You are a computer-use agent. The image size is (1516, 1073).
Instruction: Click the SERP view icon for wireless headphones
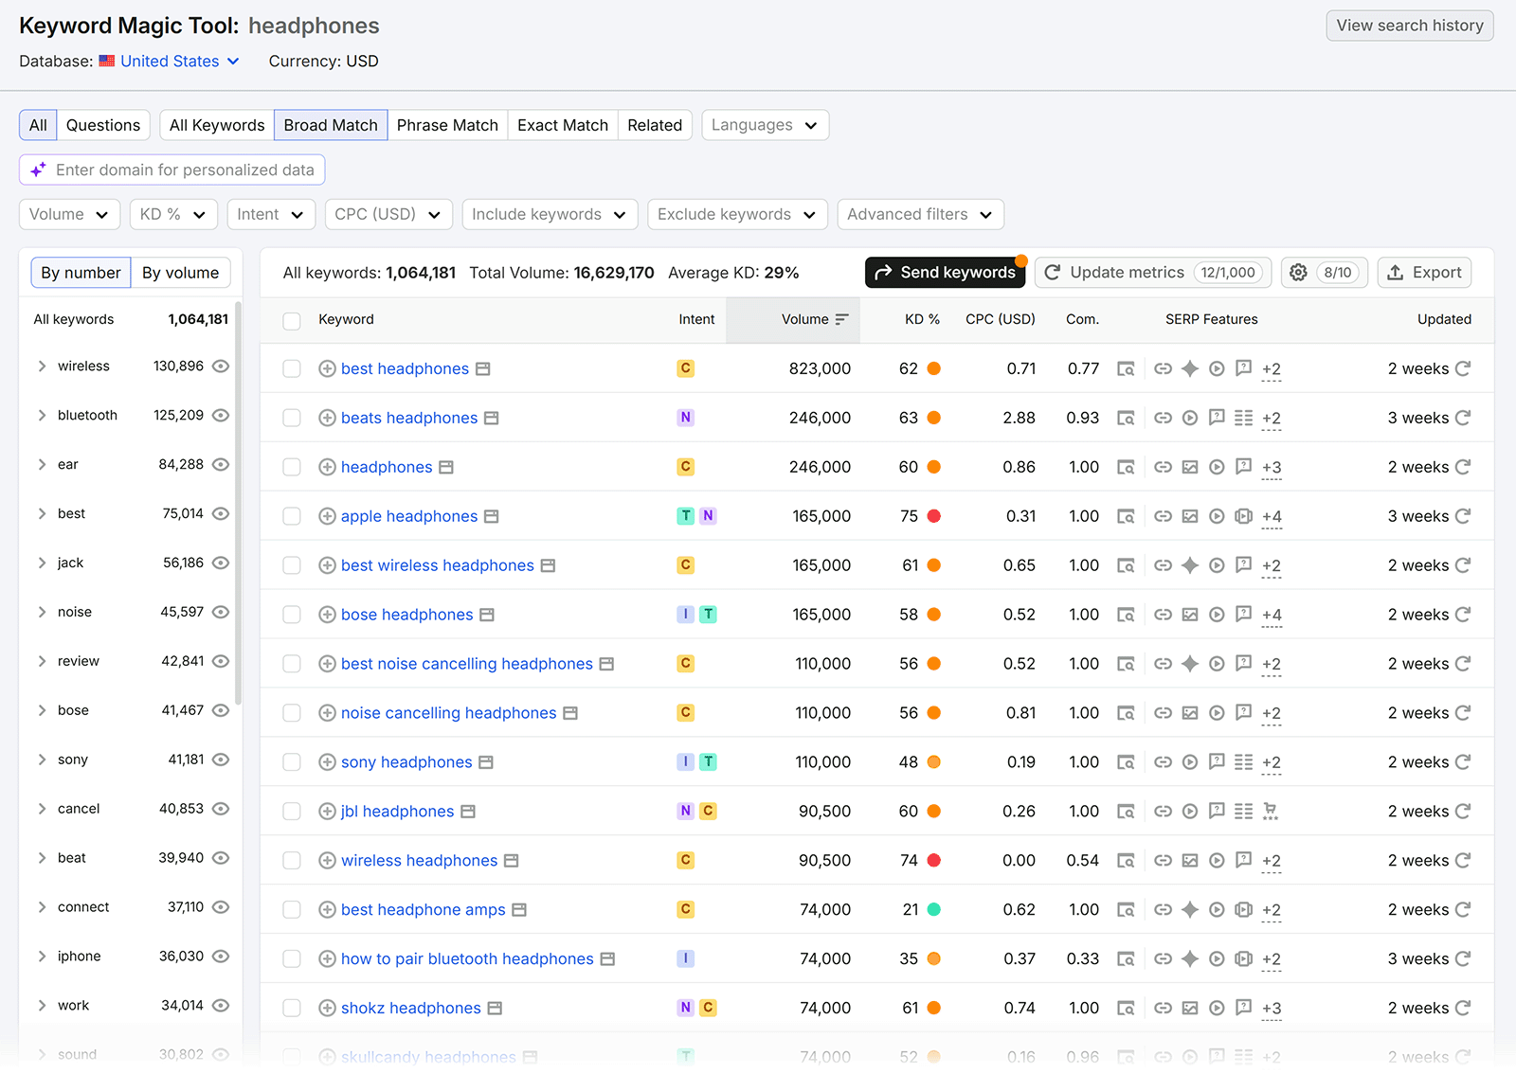pyautogui.click(x=1126, y=861)
